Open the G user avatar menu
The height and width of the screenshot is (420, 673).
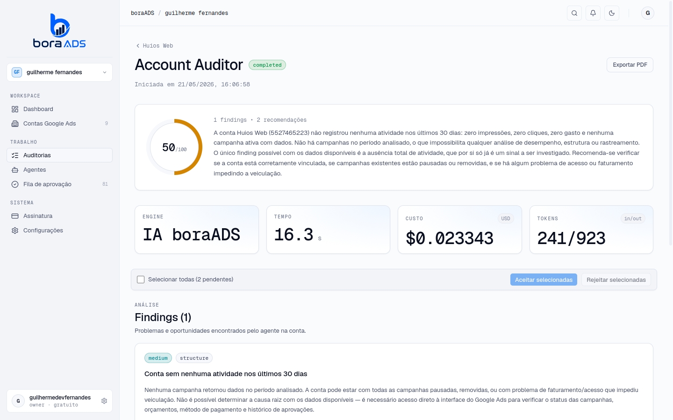648,13
